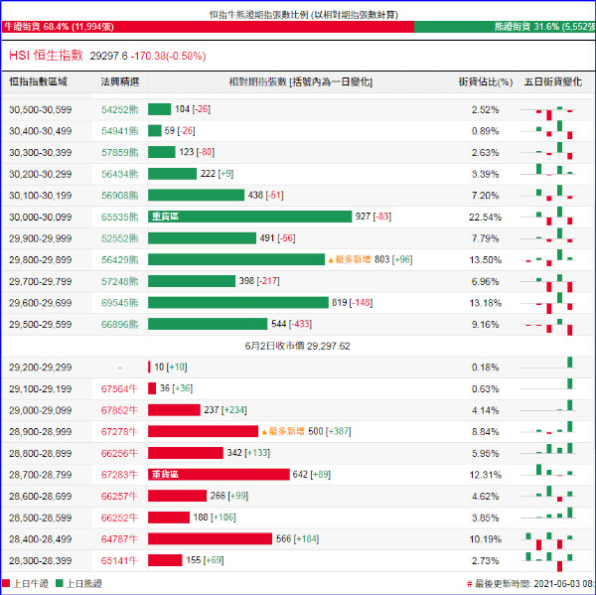Screen dimensions: 596x595
Task: Click five-day change chart for 28,400-28,499
Action: click(548, 541)
